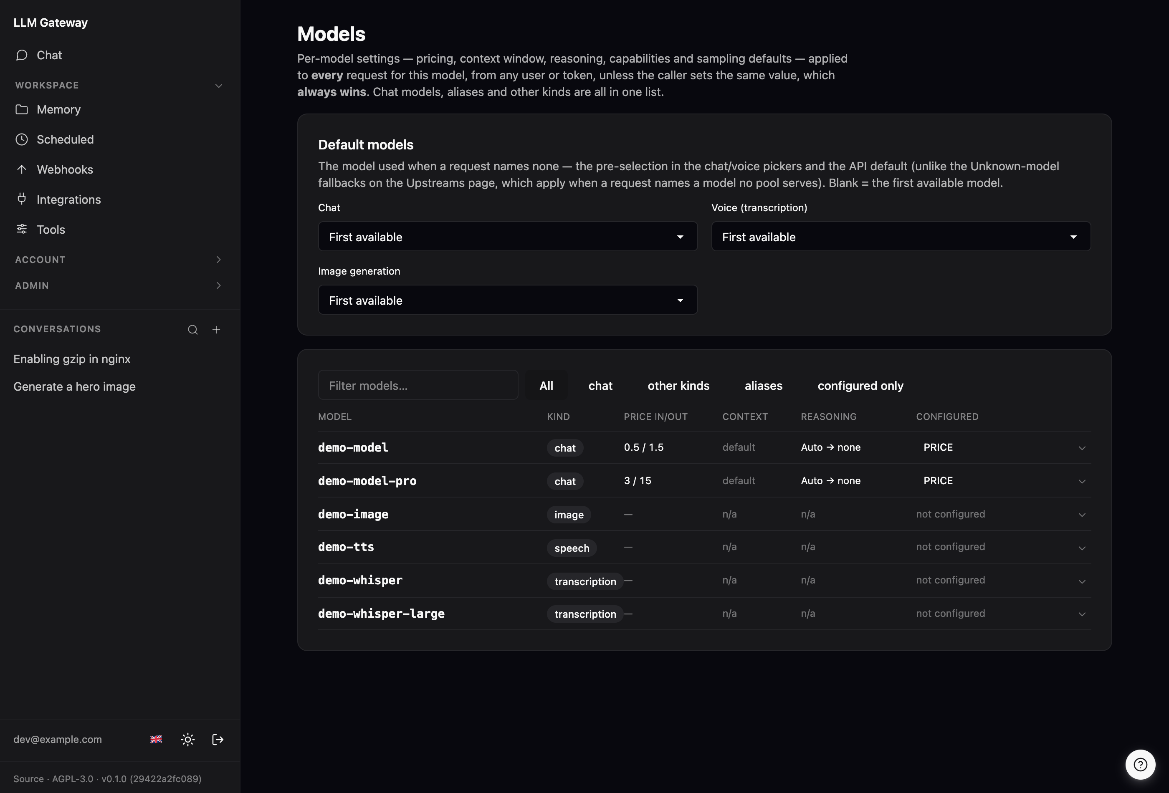
Task: Click the Webhooks arrow icon
Action: click(22, 169)
